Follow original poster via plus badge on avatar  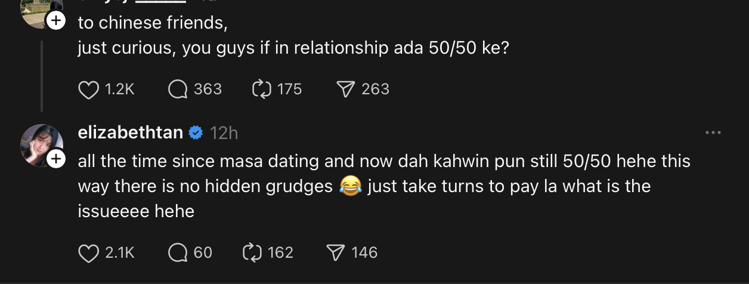coord(55,21)
